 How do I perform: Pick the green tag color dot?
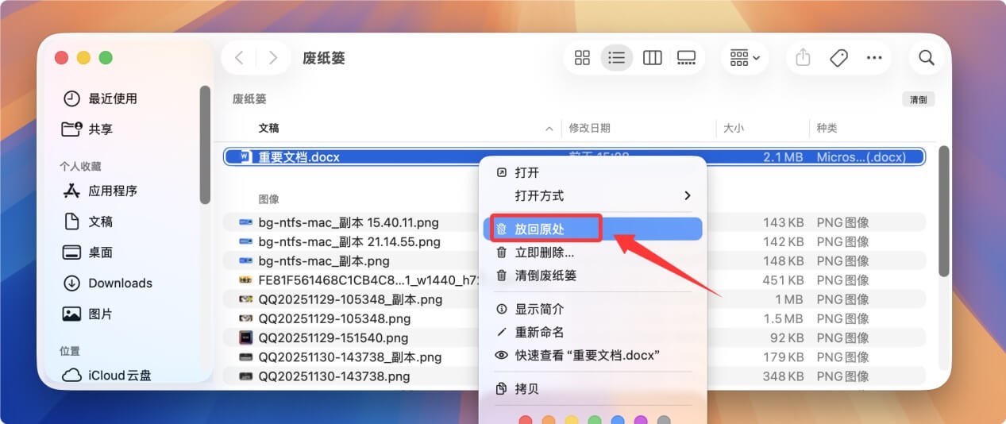[x=595, y=420]
